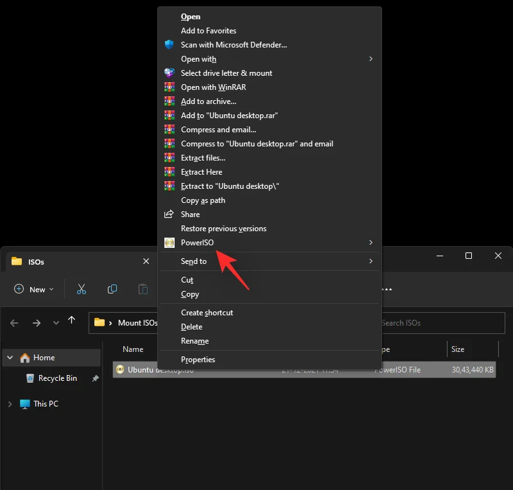Open the New item dropdown button
Screen dimensions: 513x490
[x=33, y=290]
